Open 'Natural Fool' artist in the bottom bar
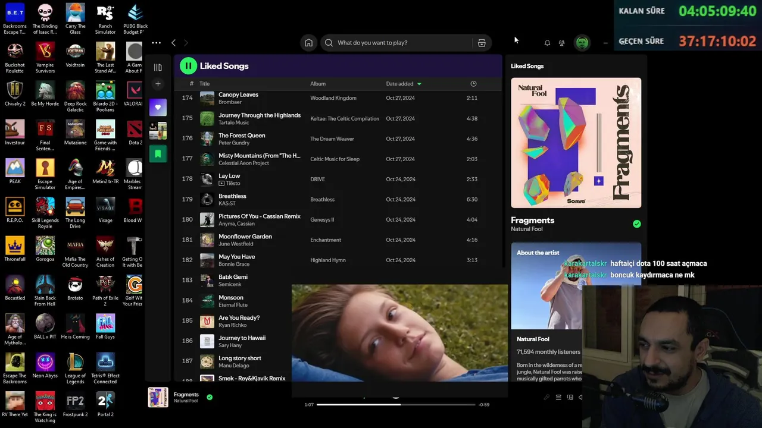The height and width of the screenshot is (428, 762). [x=186, y=401]
